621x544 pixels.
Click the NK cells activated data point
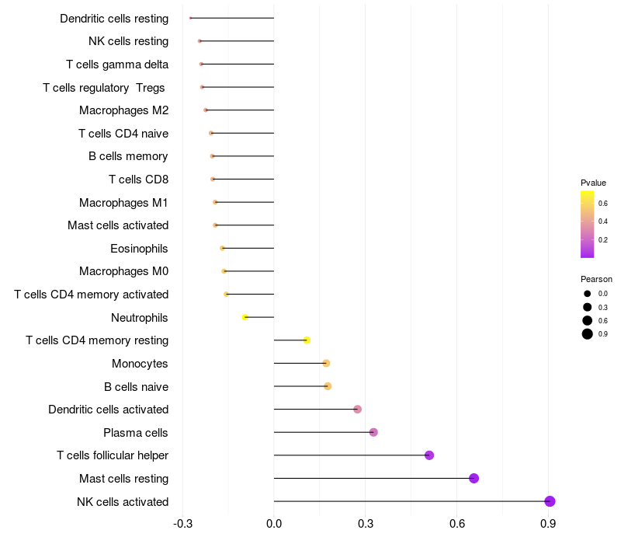tap(550, 501)
